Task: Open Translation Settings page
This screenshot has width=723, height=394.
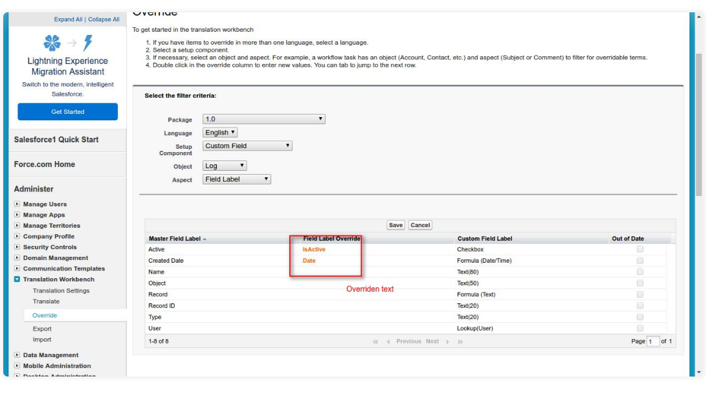Action: (x=61, y=290)
